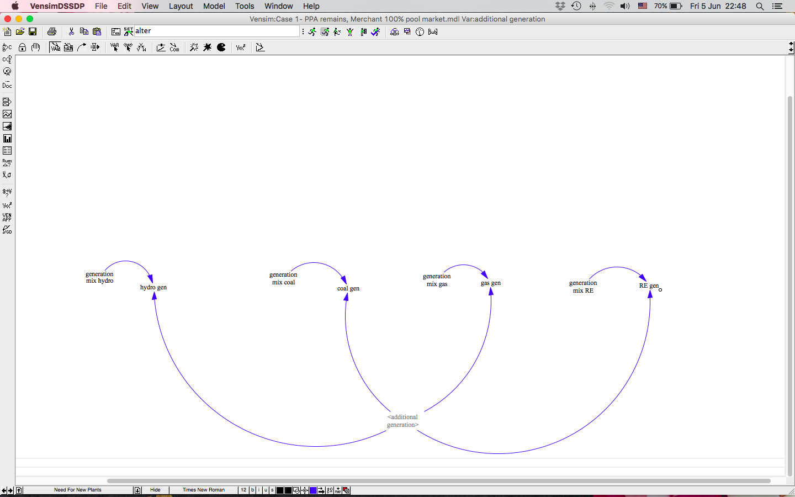Print the current sketch

coord(52,32)
